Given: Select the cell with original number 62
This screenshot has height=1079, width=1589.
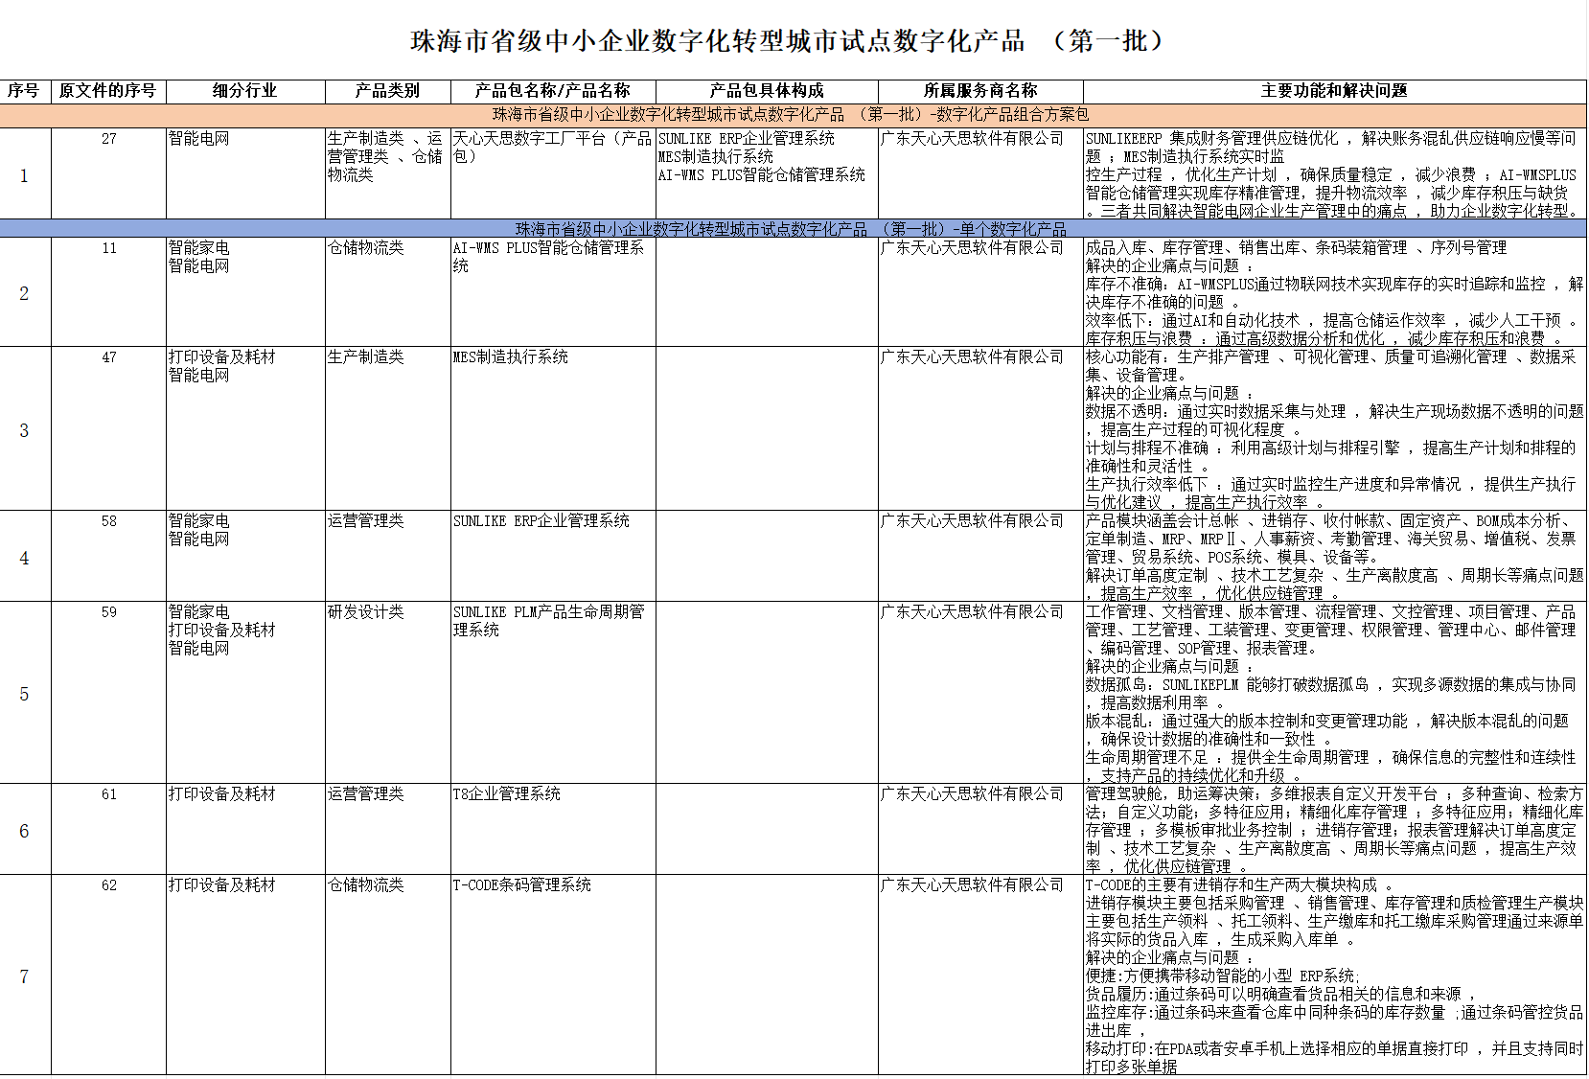Looking at the screenshot, I should tap(108, 975).
